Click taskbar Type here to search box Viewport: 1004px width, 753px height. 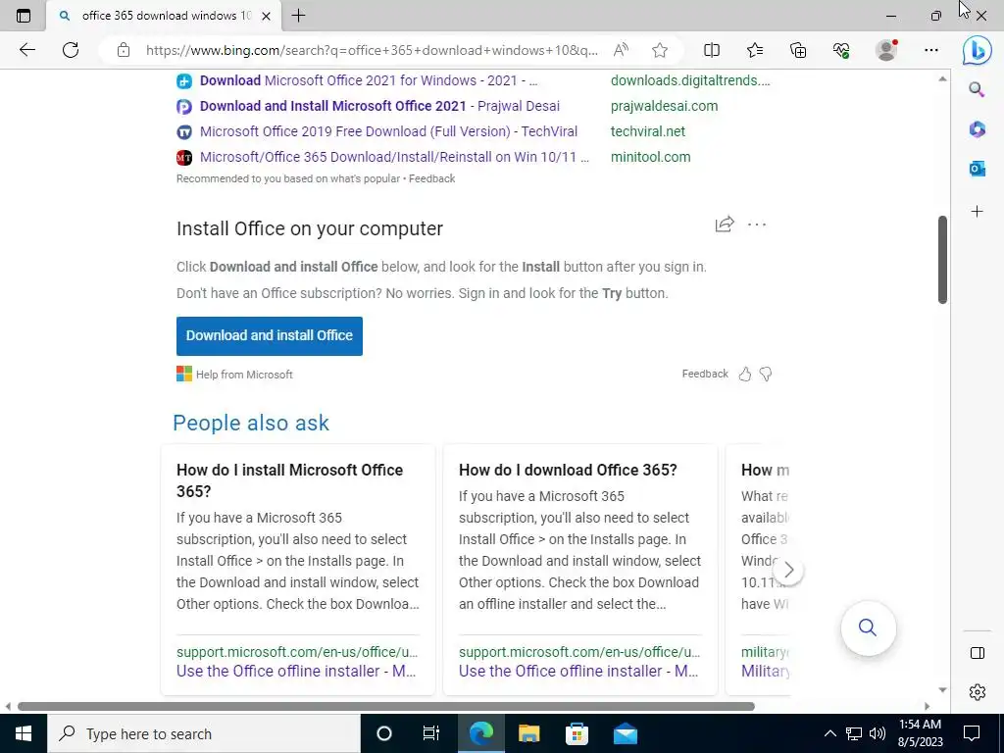click(x=204, y=733)
